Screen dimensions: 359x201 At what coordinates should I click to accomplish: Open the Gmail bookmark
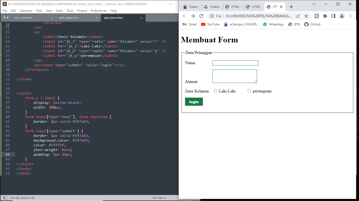point(190,24)
